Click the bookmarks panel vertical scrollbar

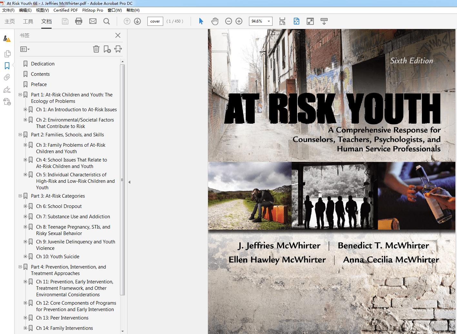(x=122, y=180)
